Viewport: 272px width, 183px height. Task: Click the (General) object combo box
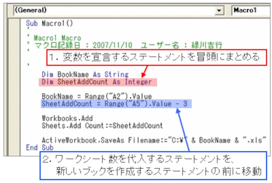point(119,11)
